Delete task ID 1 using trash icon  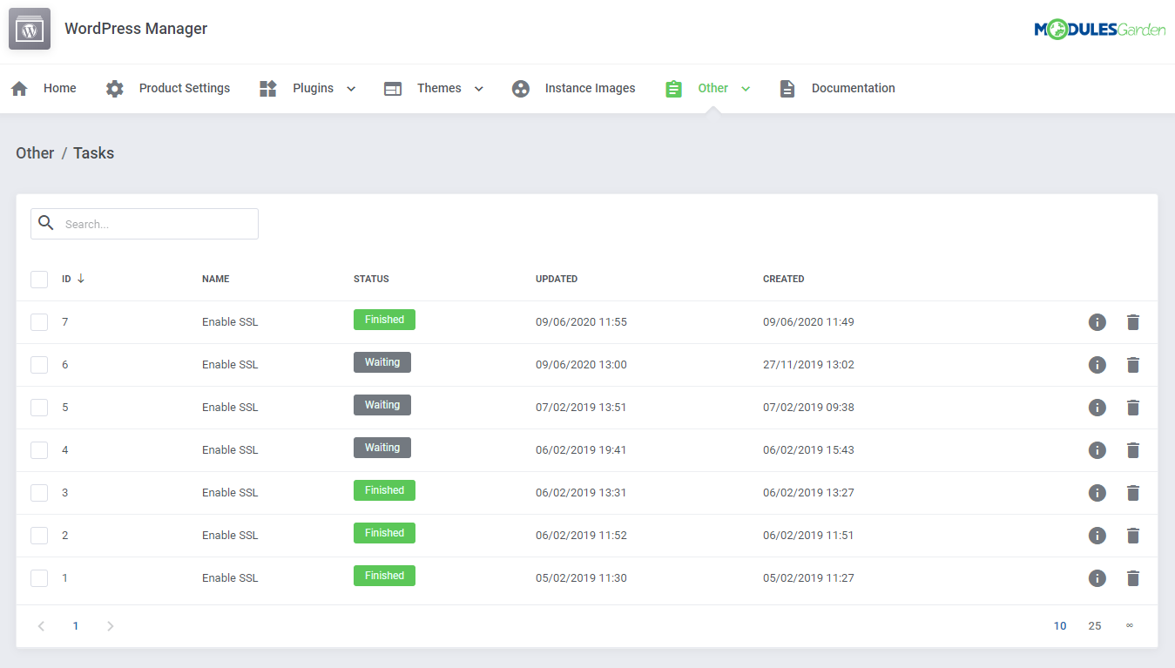click(1133, 577)
